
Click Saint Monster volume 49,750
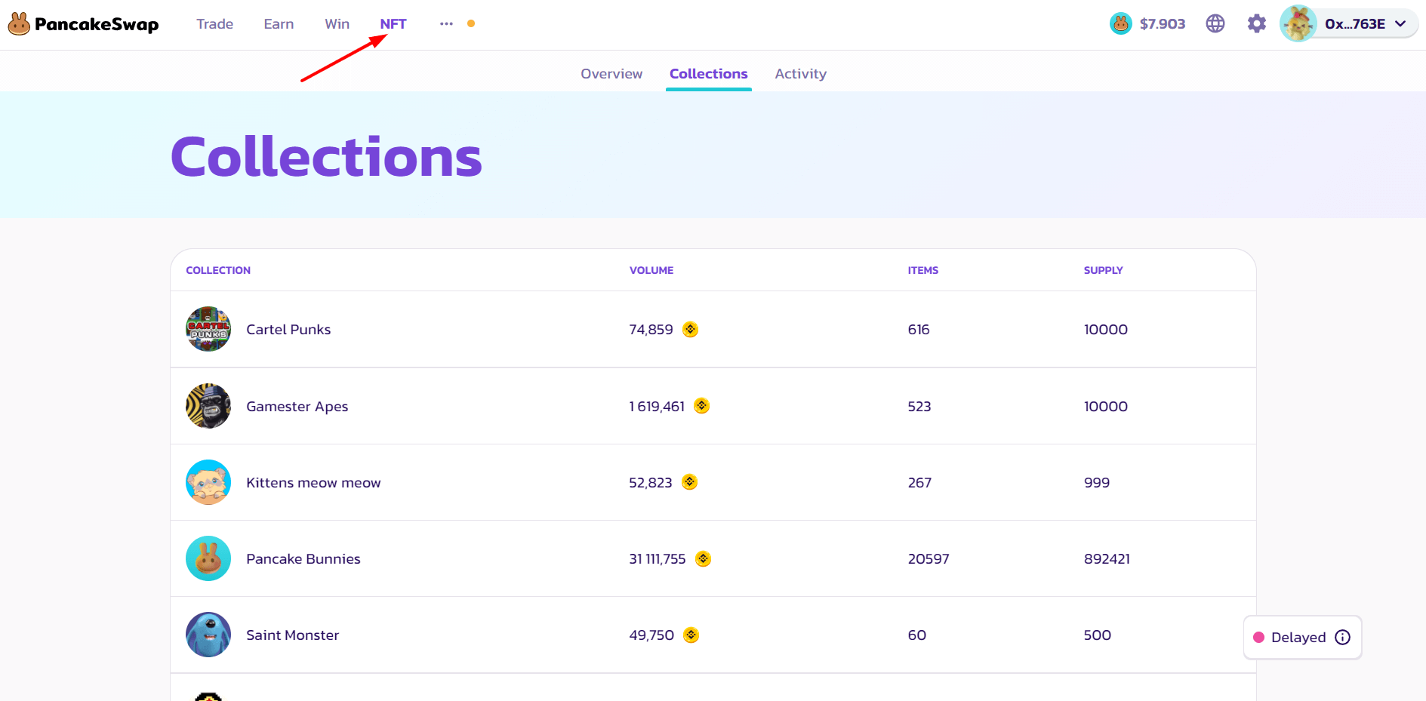[651, 635]
